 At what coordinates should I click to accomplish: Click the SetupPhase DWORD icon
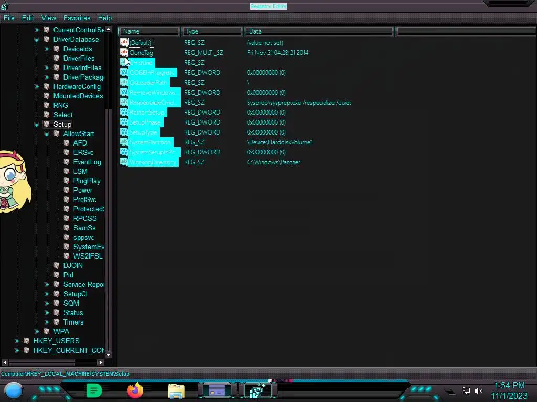point(124,121)
